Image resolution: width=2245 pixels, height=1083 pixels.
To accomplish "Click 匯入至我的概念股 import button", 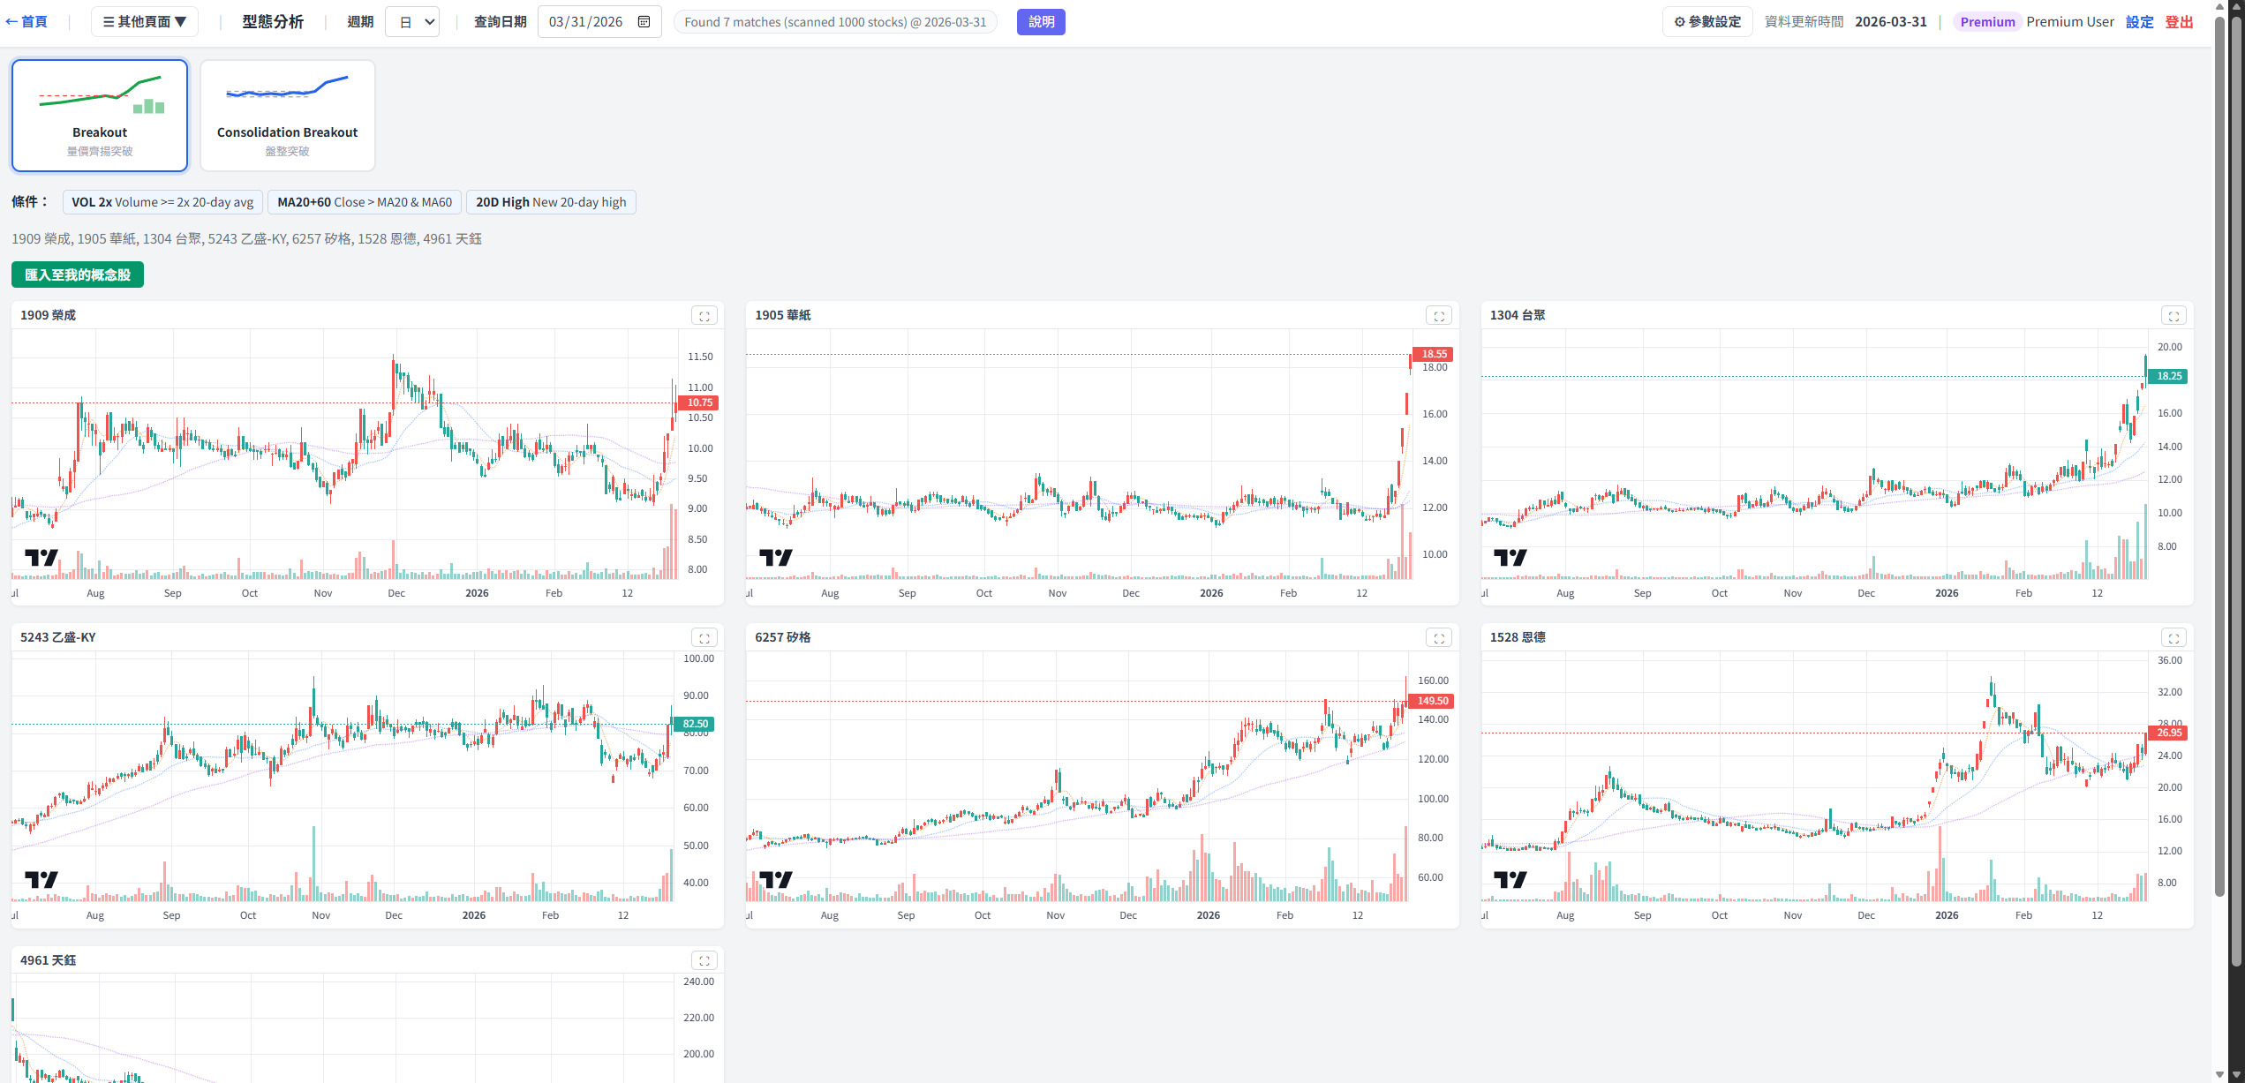I will (78, 275).
